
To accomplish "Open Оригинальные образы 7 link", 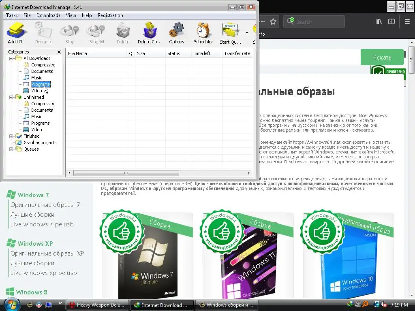I will pos(45,205).
